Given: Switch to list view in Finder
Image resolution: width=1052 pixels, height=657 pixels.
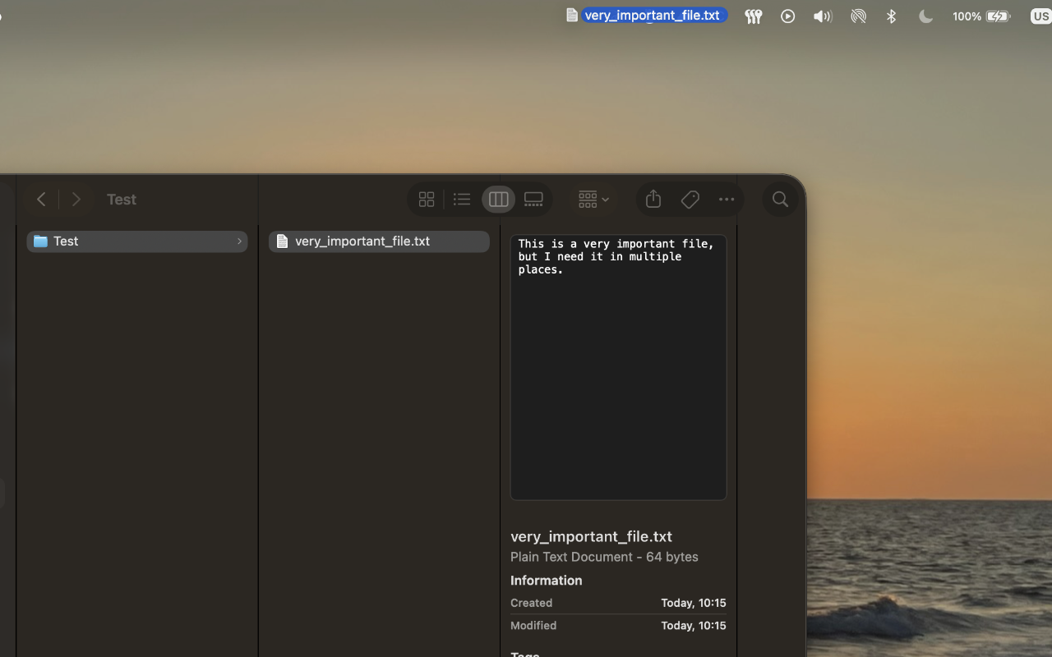Looking at the screenshot, I should pyautogui.click(x=461, y=199).
